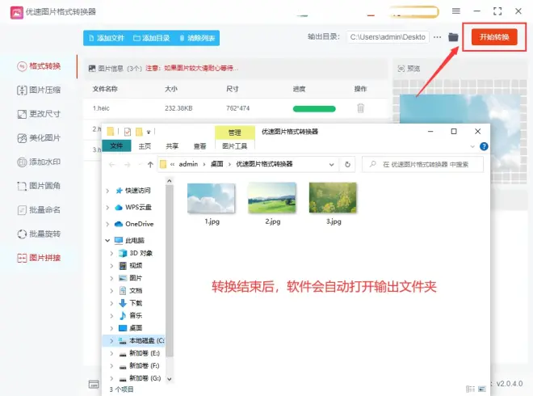This screenshot has width=533, height=396.
Task: Expand 本地磁盘 (C:) tree node
Action: pyautogui.click(x=111, y=340)
